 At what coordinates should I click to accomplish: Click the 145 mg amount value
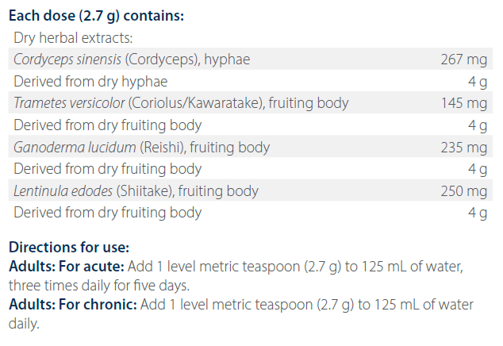[x=464, y=103]
